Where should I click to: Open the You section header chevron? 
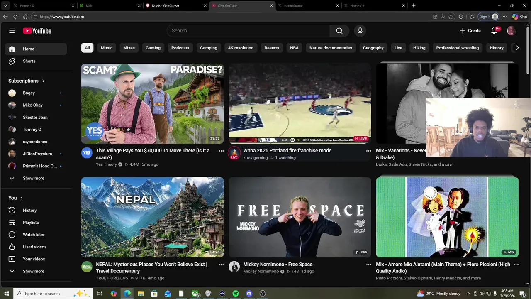(x=21, y=198)
